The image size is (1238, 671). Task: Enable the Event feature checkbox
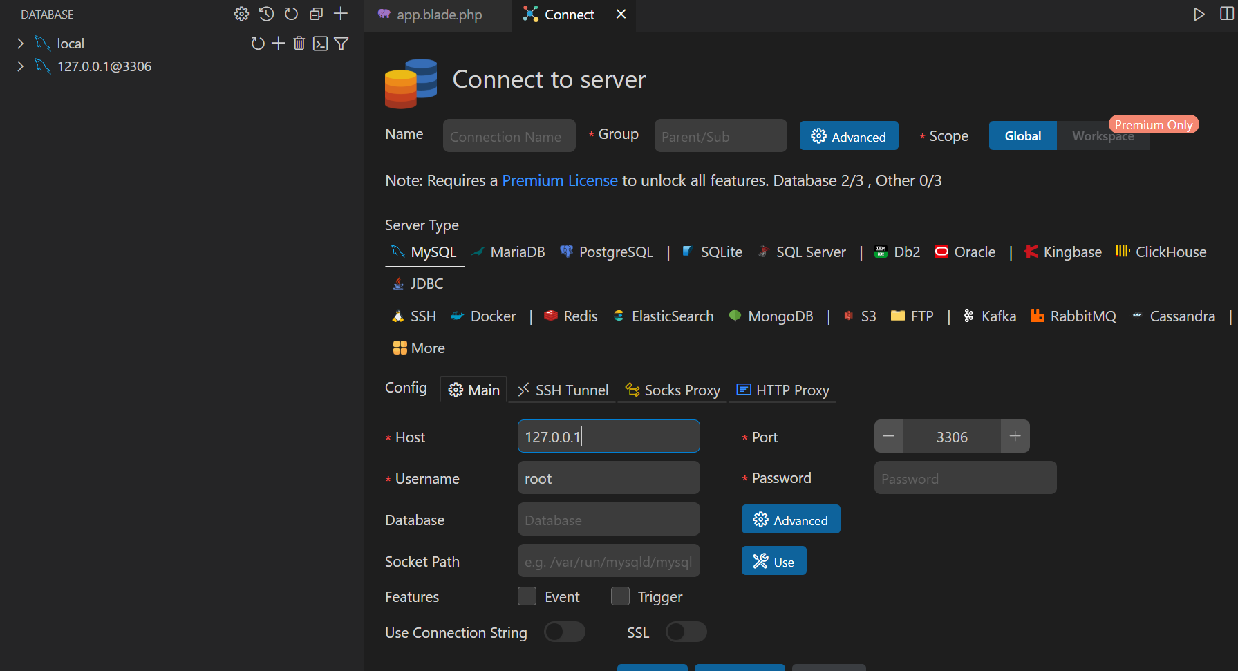pyautogui.click(x=527, y=596)
